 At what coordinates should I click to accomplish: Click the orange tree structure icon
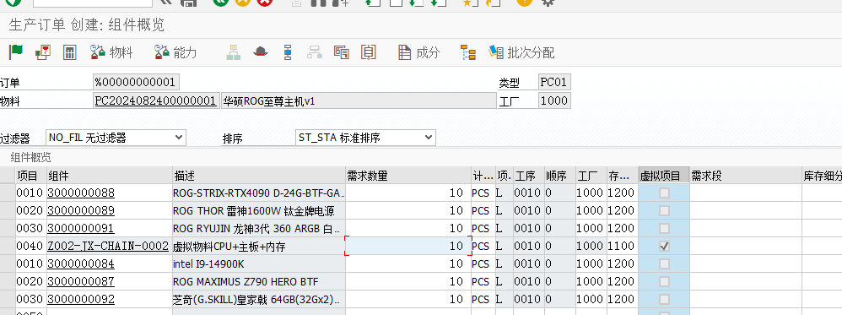(468, 52)
